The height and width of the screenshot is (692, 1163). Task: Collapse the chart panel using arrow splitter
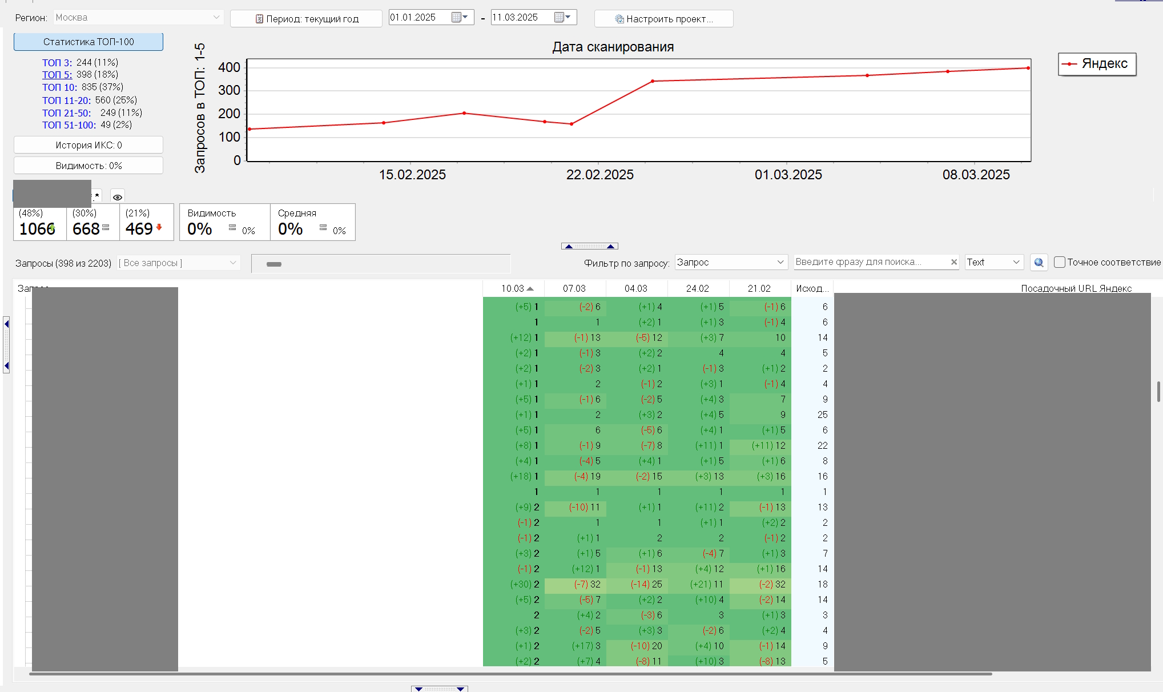point(590,246)
